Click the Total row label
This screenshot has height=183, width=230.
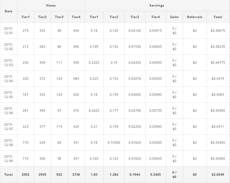pyautogui.click(x=8, y=175)
